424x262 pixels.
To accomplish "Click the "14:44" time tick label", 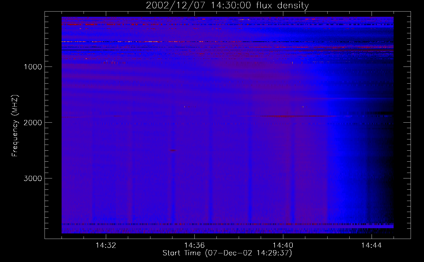I will click(371, 245).
